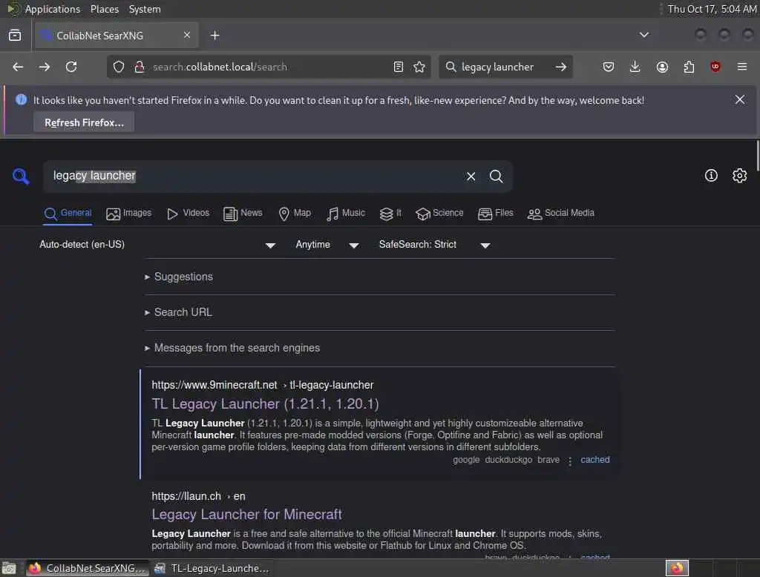Select the General search category
Viewport: 760px width, 577px height.
(68, 213)
